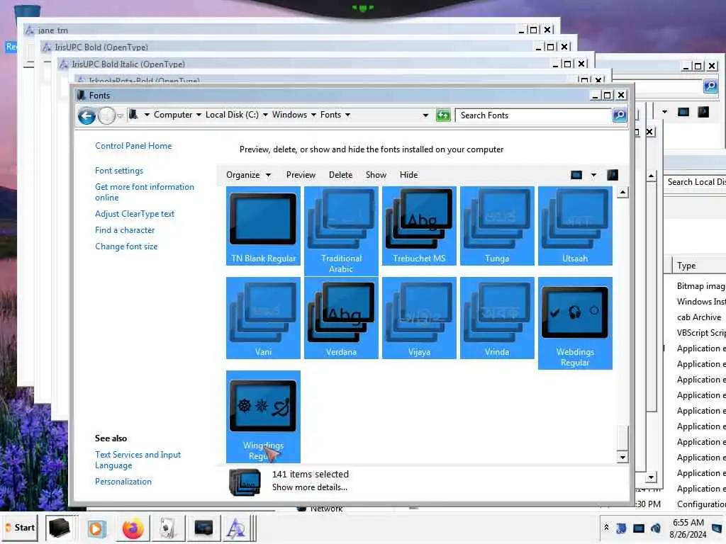Image resolution: width=726 pixels, height=544 pixels.
Task: Open the address bar history dropdown
Action: click(425, 115)
